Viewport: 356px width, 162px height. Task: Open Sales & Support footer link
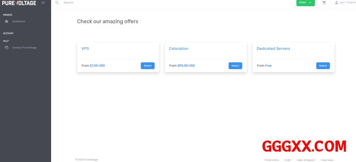[x=306, y=160]
